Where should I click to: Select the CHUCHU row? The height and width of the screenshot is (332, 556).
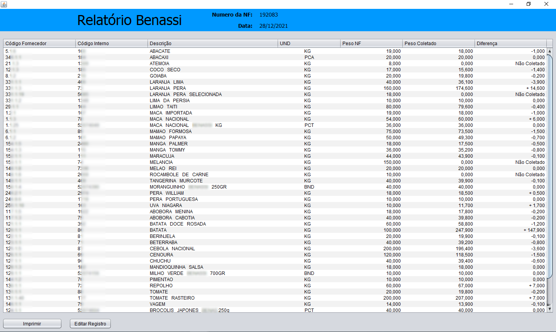pos(275,261)
